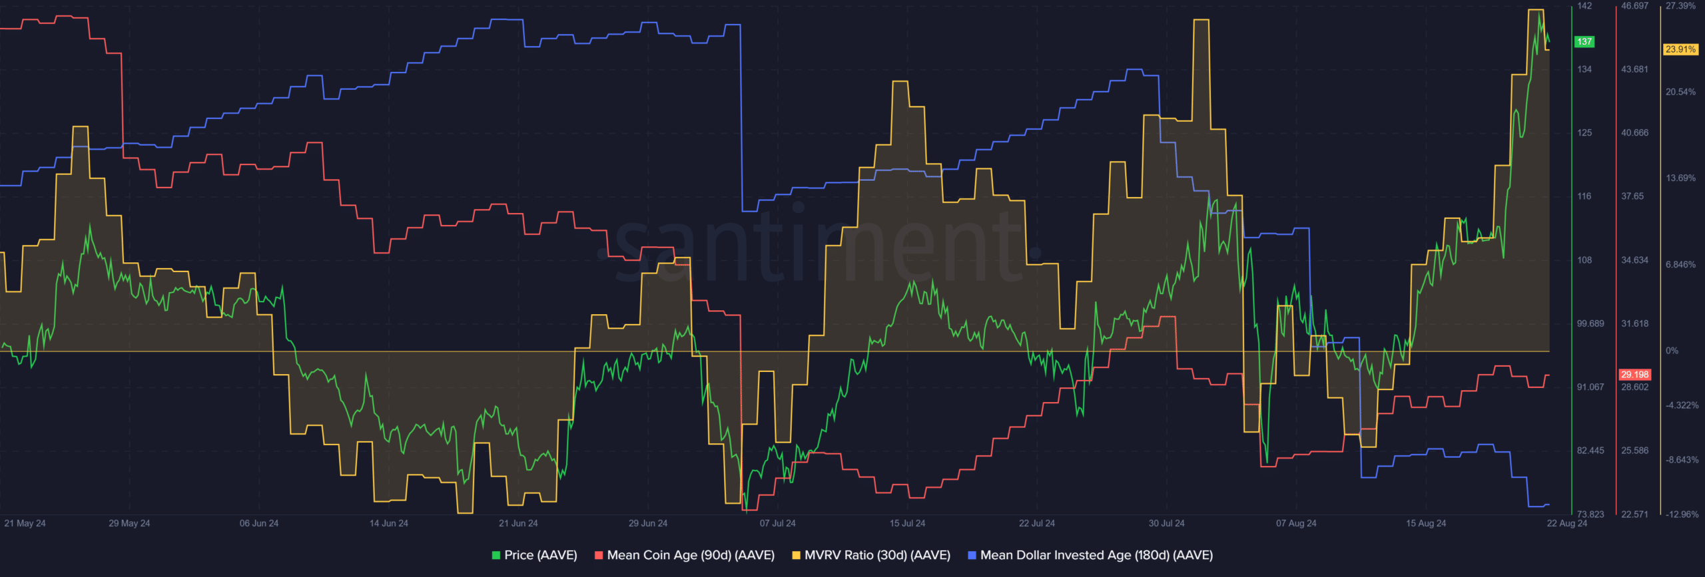This screenshot has width=1705, height=577.
Task: Click the 21 May 24 date label
Action: tap(25, 523)
